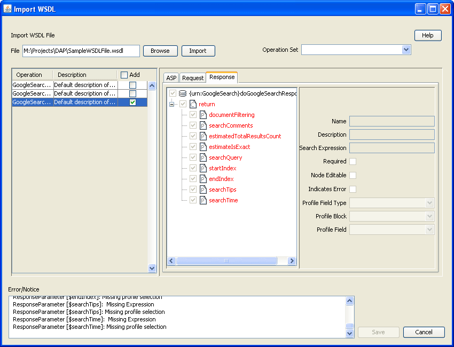Toggle the Indicates Error checkbox
Viewport: 454px width, 347px height.
click(353, 190)
